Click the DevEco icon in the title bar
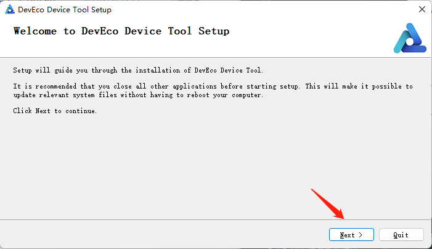Image resolution: width=432 pixels, height=249 pixels. [x=9, y=10]
